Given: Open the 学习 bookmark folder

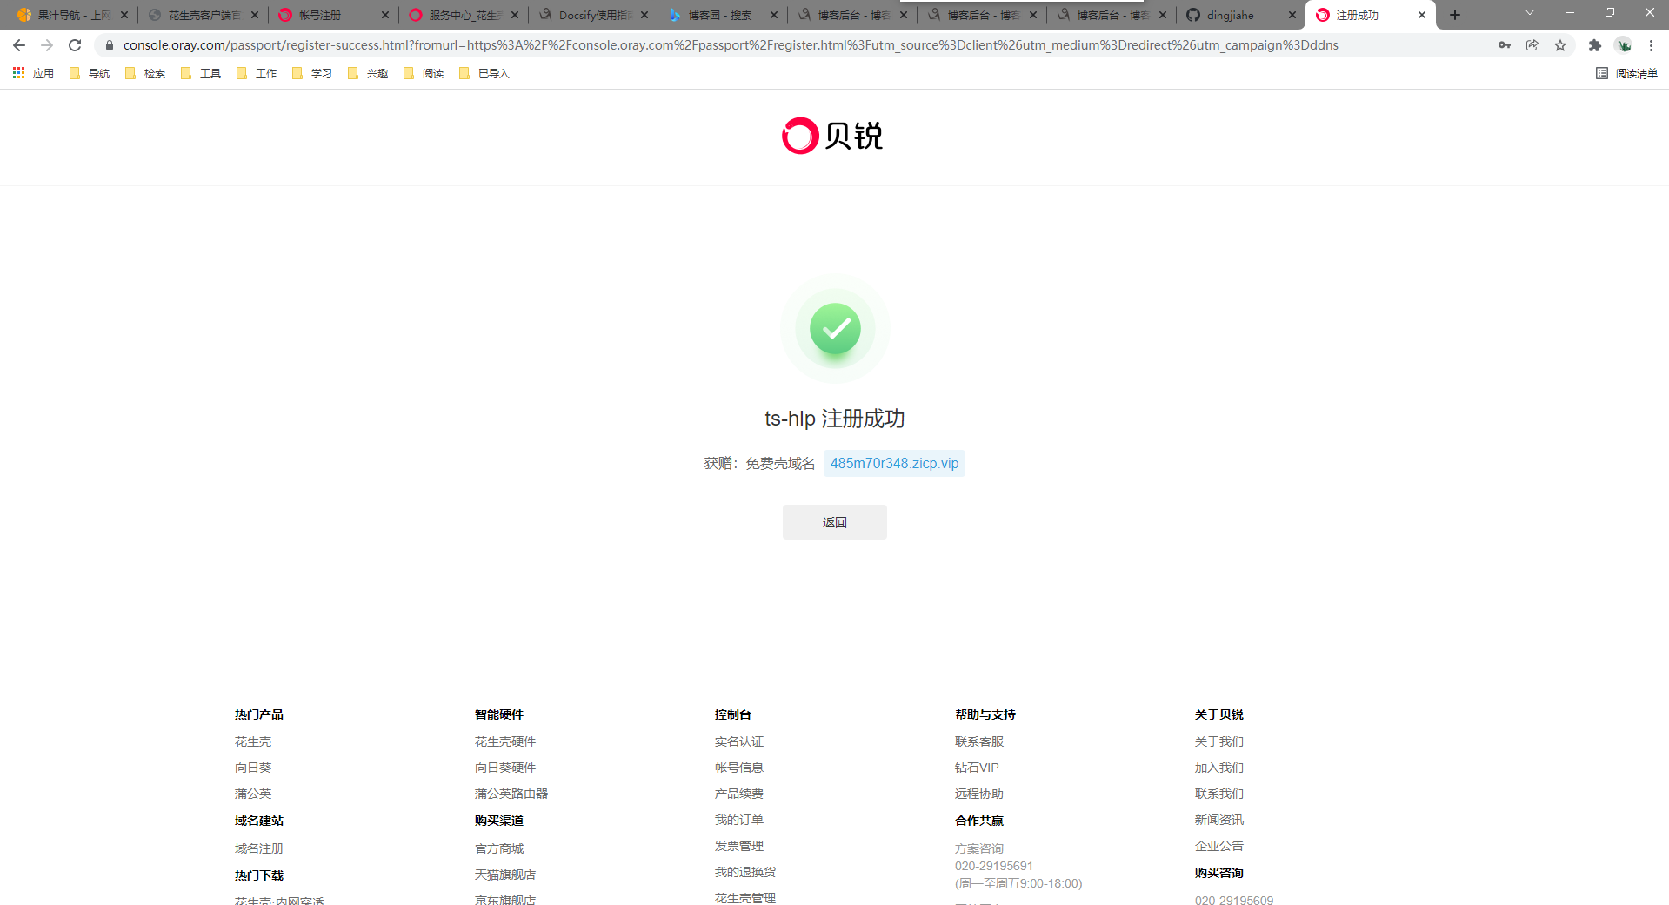Looking at the screenshot, I should 312,74.
